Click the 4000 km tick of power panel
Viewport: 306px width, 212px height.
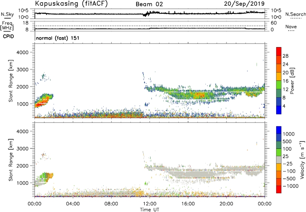23,52
